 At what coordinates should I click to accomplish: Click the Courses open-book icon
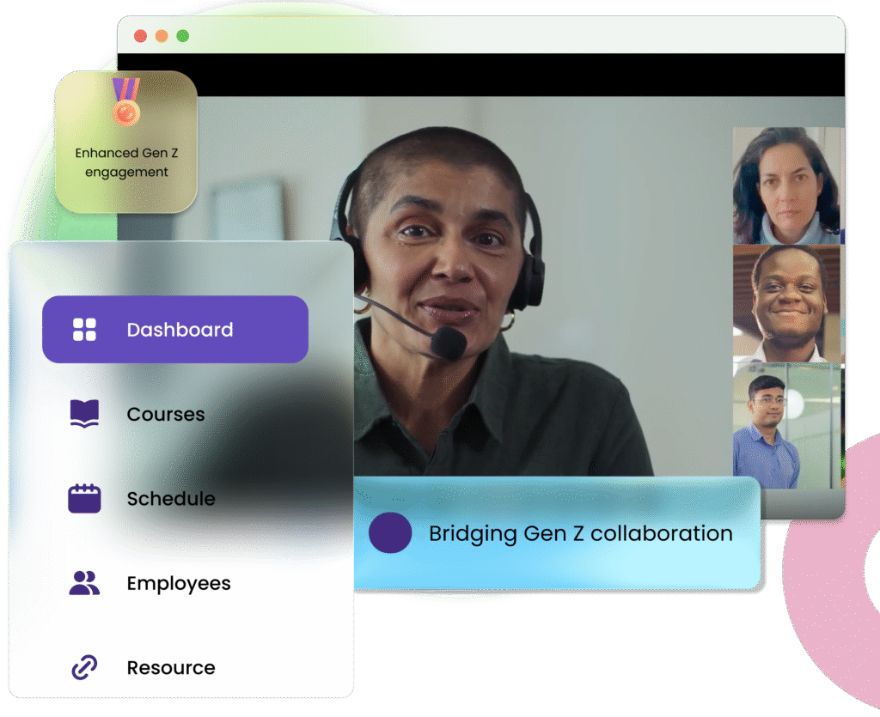click(84, 414)
